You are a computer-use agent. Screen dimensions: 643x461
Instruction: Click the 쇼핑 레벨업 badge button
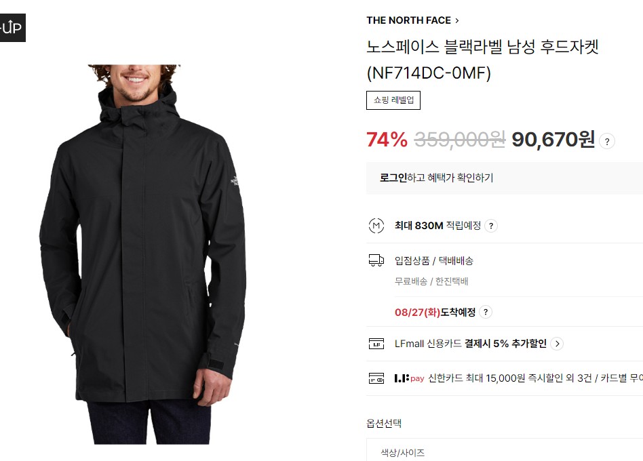[393, 100]
